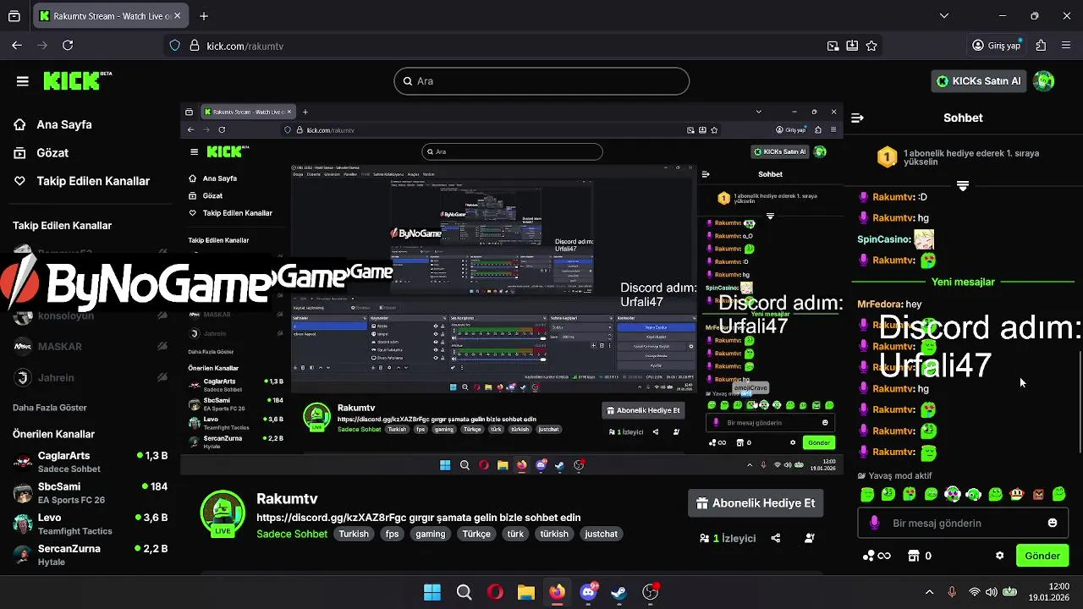Click the share icon beside viewer count

(x=776, y=538)
